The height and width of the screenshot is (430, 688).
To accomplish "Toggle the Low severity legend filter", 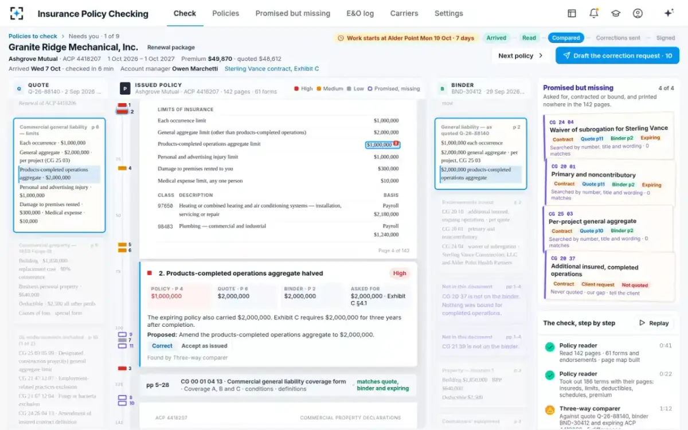I will pyautogui.click(x=355, y=89).
